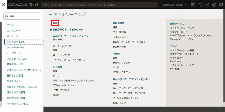Open Webアプリケーション・アクセラレーション link
225x112 pixels.
[x=70, y=38]
